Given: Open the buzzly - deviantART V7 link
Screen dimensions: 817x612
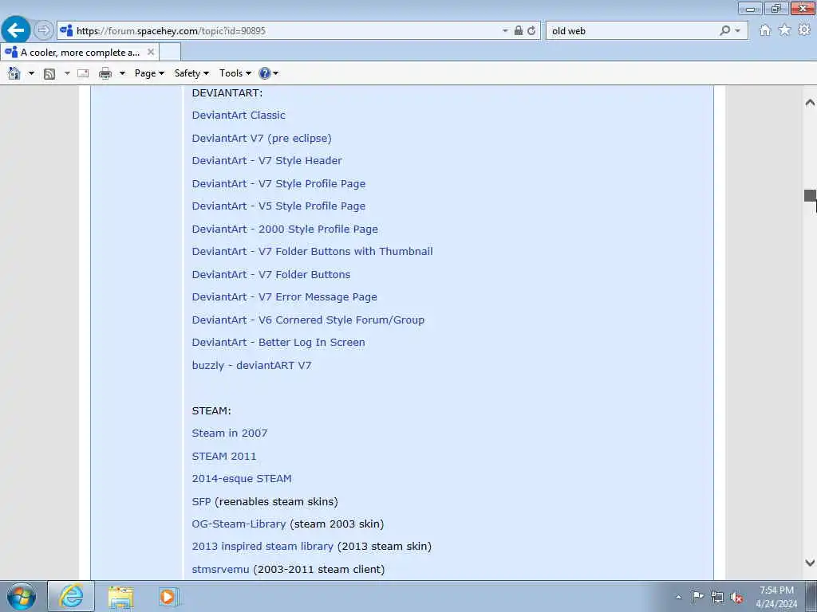Looking at the screenshot, I should tap(251, 365).
